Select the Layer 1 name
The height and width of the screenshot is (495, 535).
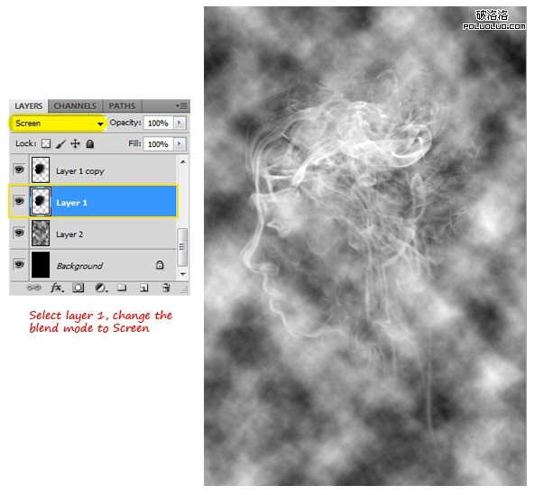click(71, 203)
